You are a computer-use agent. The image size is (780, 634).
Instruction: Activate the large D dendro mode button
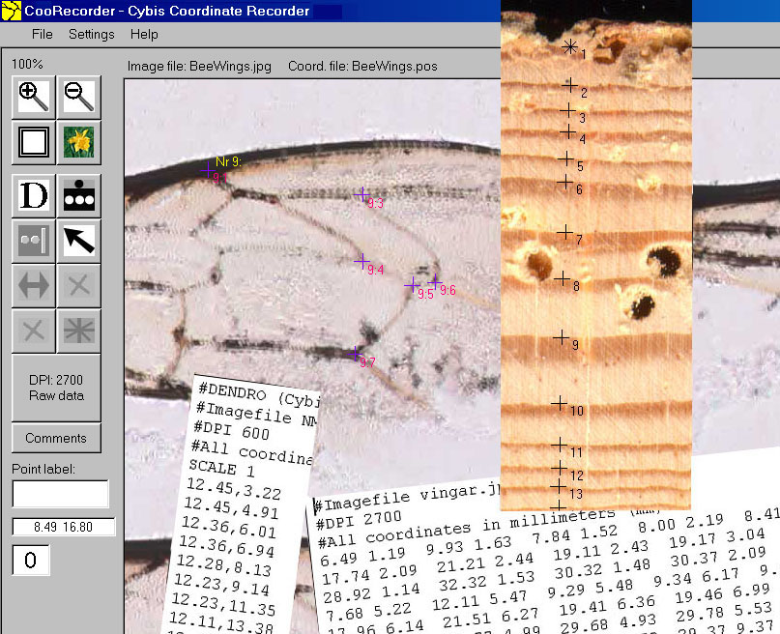pyautogui.click(x=33, y=195)
